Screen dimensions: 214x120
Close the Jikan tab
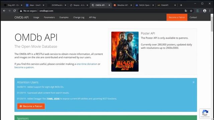coord(43,5)
